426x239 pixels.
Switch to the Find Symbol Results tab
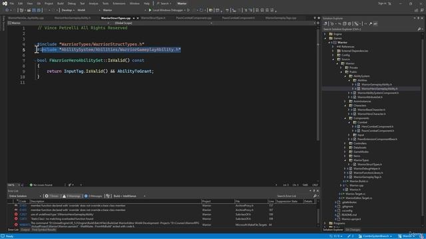44,230
